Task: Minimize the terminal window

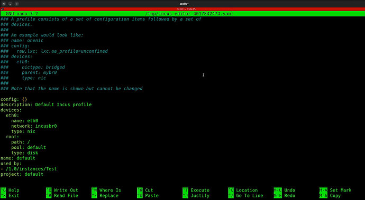Action: tap(10, 4)
